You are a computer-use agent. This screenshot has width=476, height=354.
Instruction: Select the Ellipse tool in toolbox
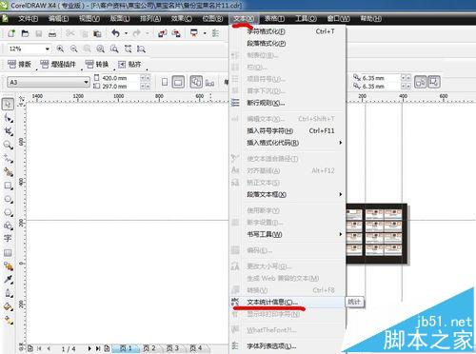[x=8, y=199]
